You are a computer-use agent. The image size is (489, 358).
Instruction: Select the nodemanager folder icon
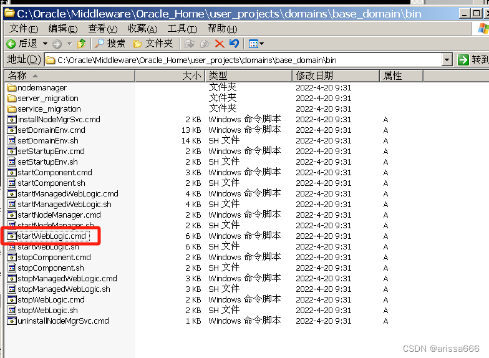coord(11,87)
